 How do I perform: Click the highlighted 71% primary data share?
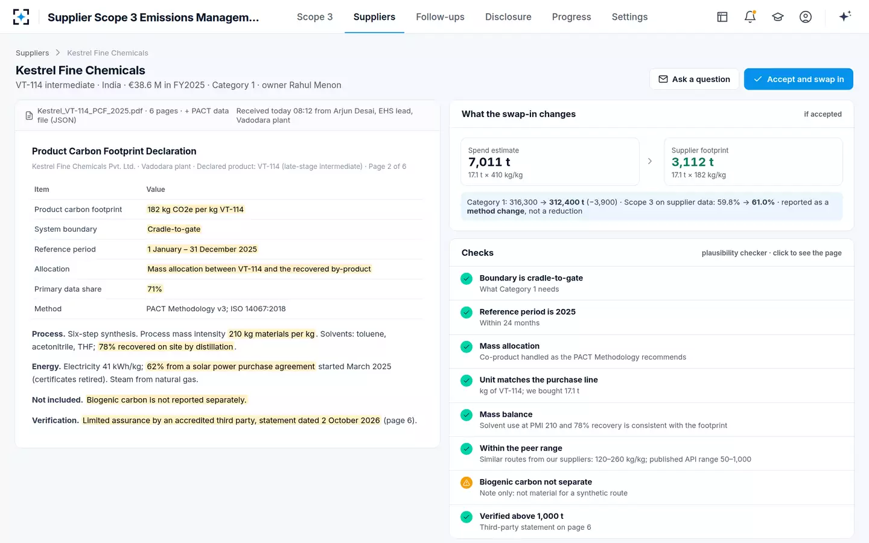coord(154,289)
